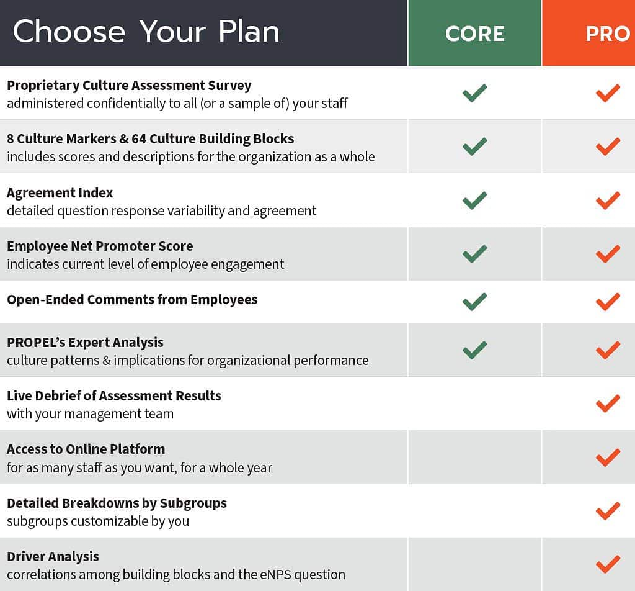Image resolution: width=635 pixels, height=591 pixels.
Task: Click the green CORE checkmark for Employee Net Promoter Score
Action: (x=474, y=254)
